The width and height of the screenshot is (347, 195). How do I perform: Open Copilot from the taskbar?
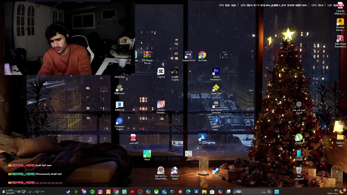point(220,192)
